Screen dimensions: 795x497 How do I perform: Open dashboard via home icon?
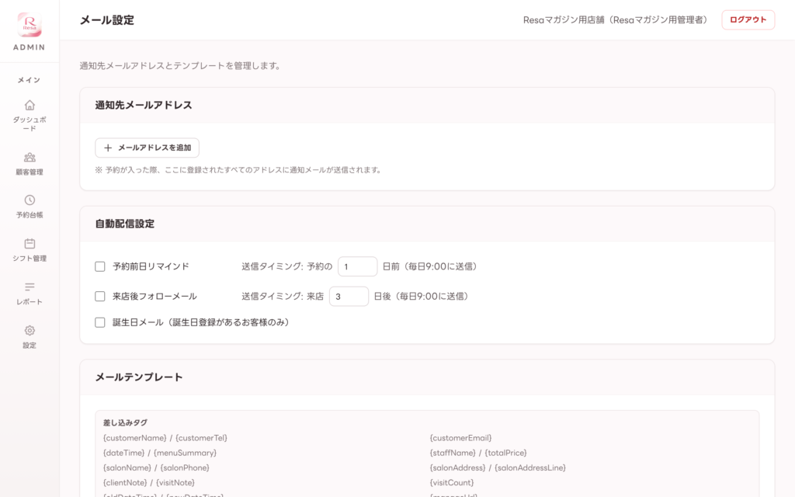point(30,105)
